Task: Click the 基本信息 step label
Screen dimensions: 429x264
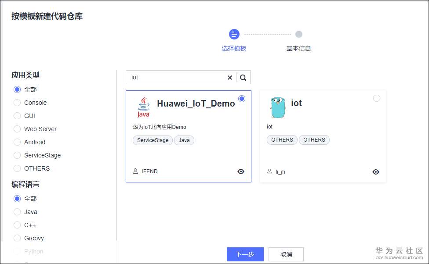Action: pos(298,48)
